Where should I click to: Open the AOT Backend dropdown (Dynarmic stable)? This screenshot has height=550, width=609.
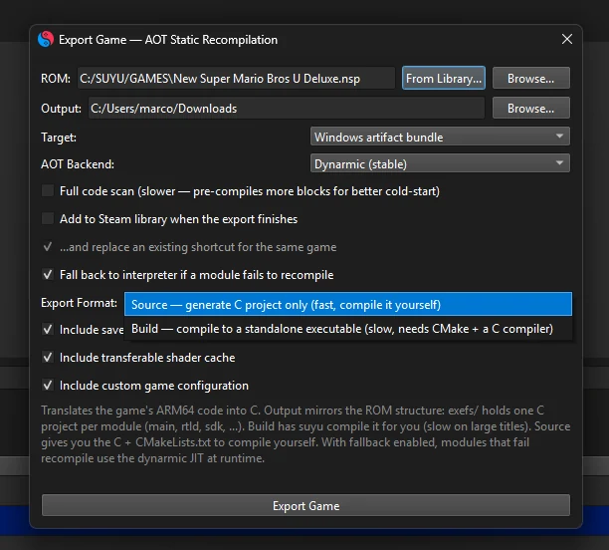pos(440,163)
